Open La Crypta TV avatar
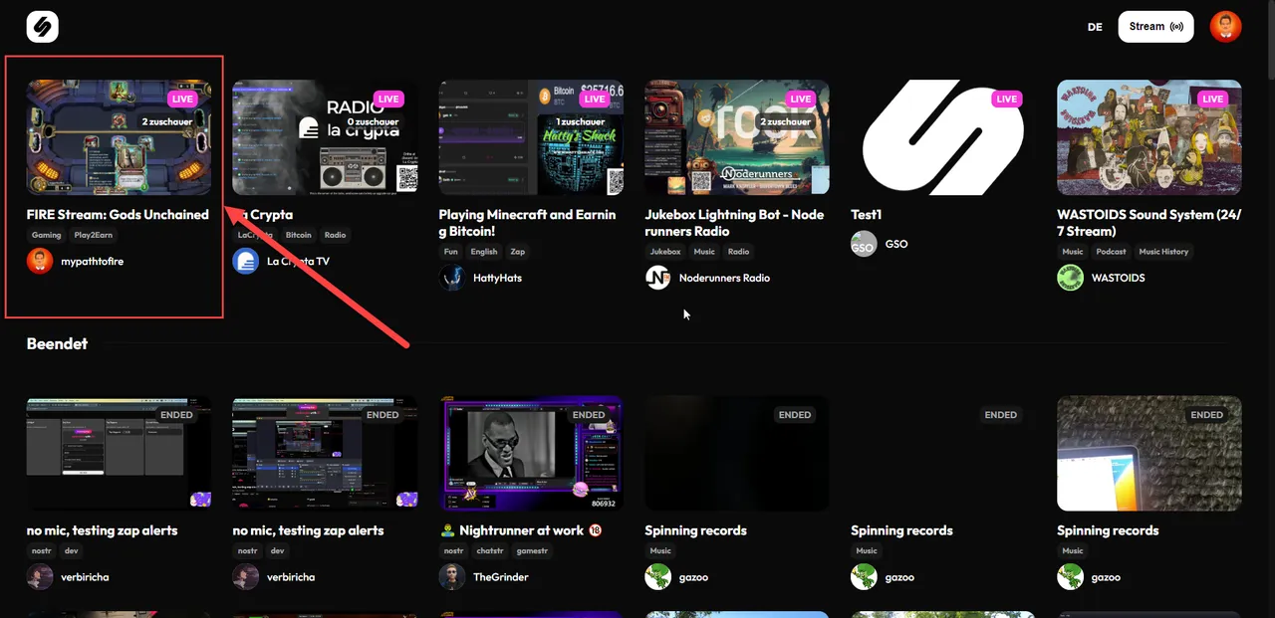This screenshot has width=1275, height=618. [245, 261]
